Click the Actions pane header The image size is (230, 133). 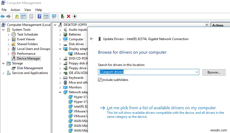(218, 25)
